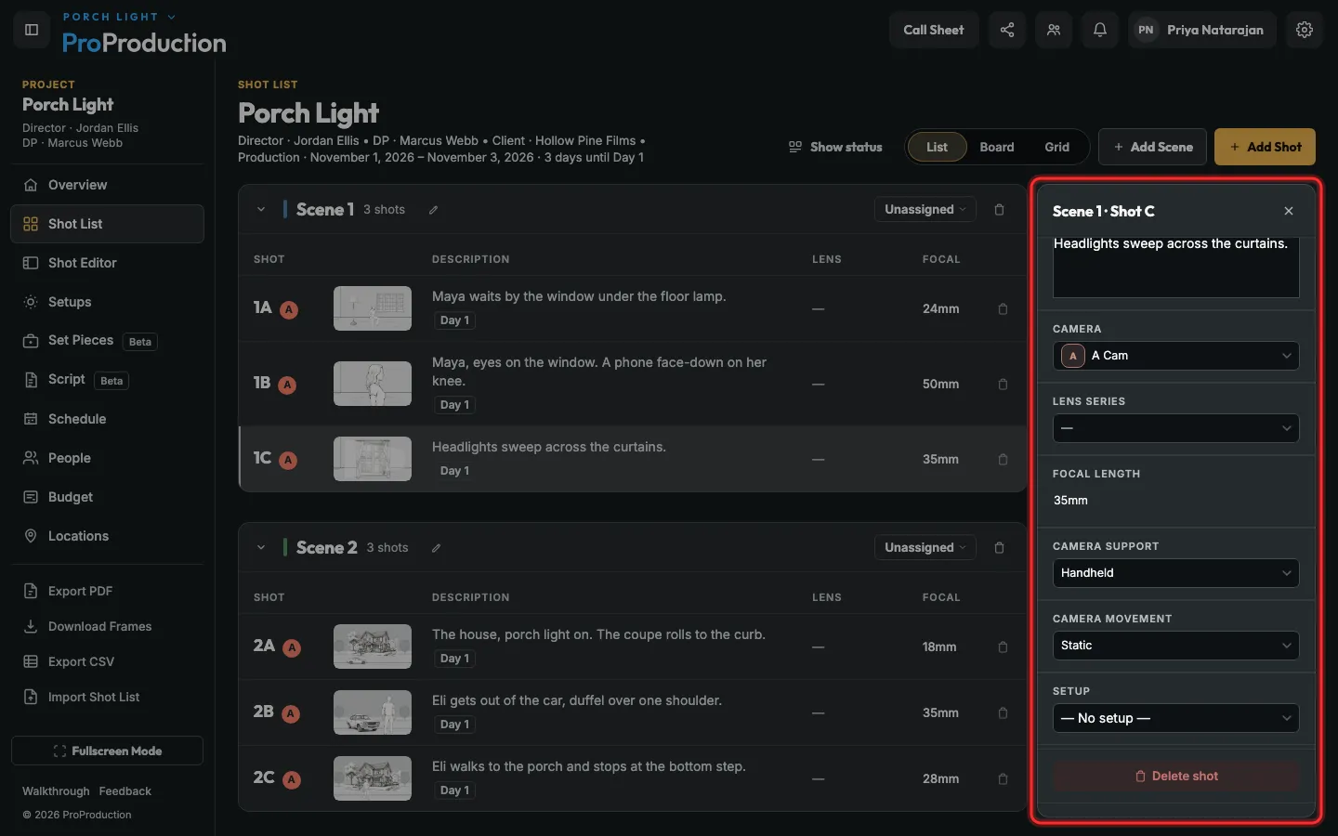Click camera A badge on shot 1A
1338x836 pixels.
tap(290, 310)
